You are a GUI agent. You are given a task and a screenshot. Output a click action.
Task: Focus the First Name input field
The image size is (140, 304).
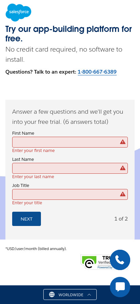tap(70, 142)
